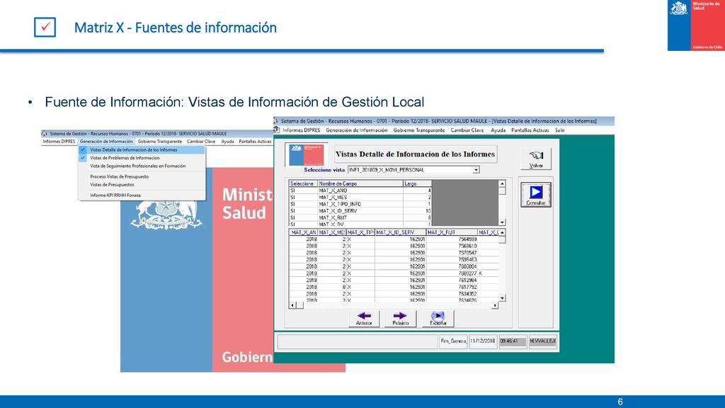Click the Fin_Genera status bar field
725x408 pixels.
tap(453, 341)
